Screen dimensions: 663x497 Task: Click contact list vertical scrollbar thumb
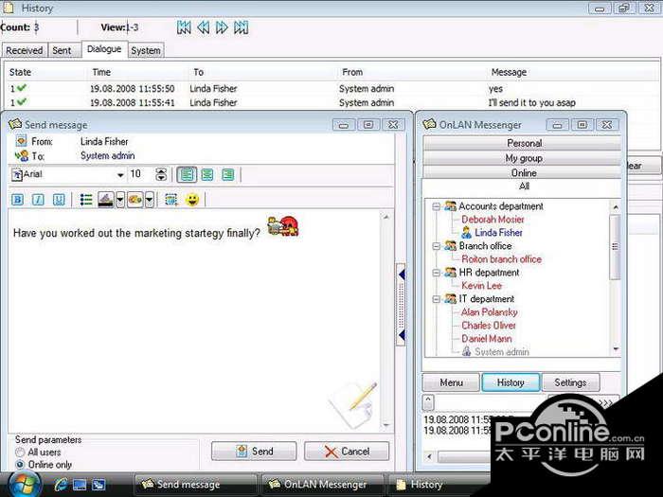(615, 247)
